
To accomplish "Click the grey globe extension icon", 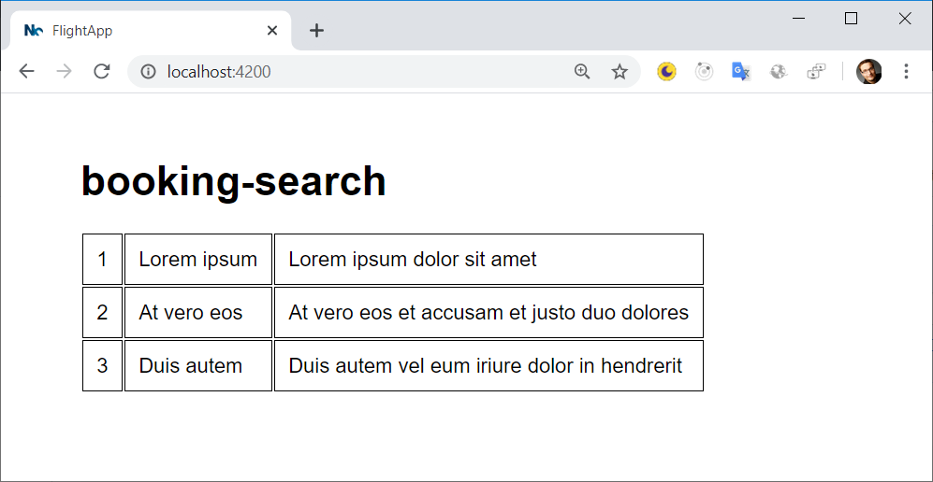I will (779, 72).
